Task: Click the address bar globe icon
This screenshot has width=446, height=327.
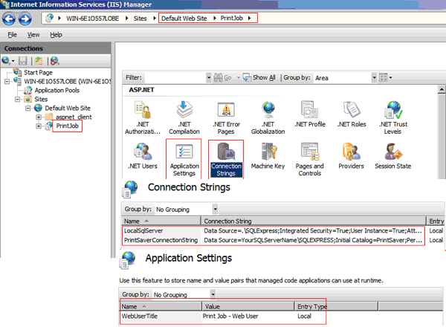Action: tap(50, 18)
